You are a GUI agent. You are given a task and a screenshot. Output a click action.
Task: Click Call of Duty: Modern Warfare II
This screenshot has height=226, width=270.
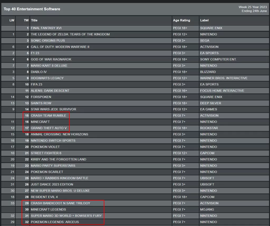60,47
